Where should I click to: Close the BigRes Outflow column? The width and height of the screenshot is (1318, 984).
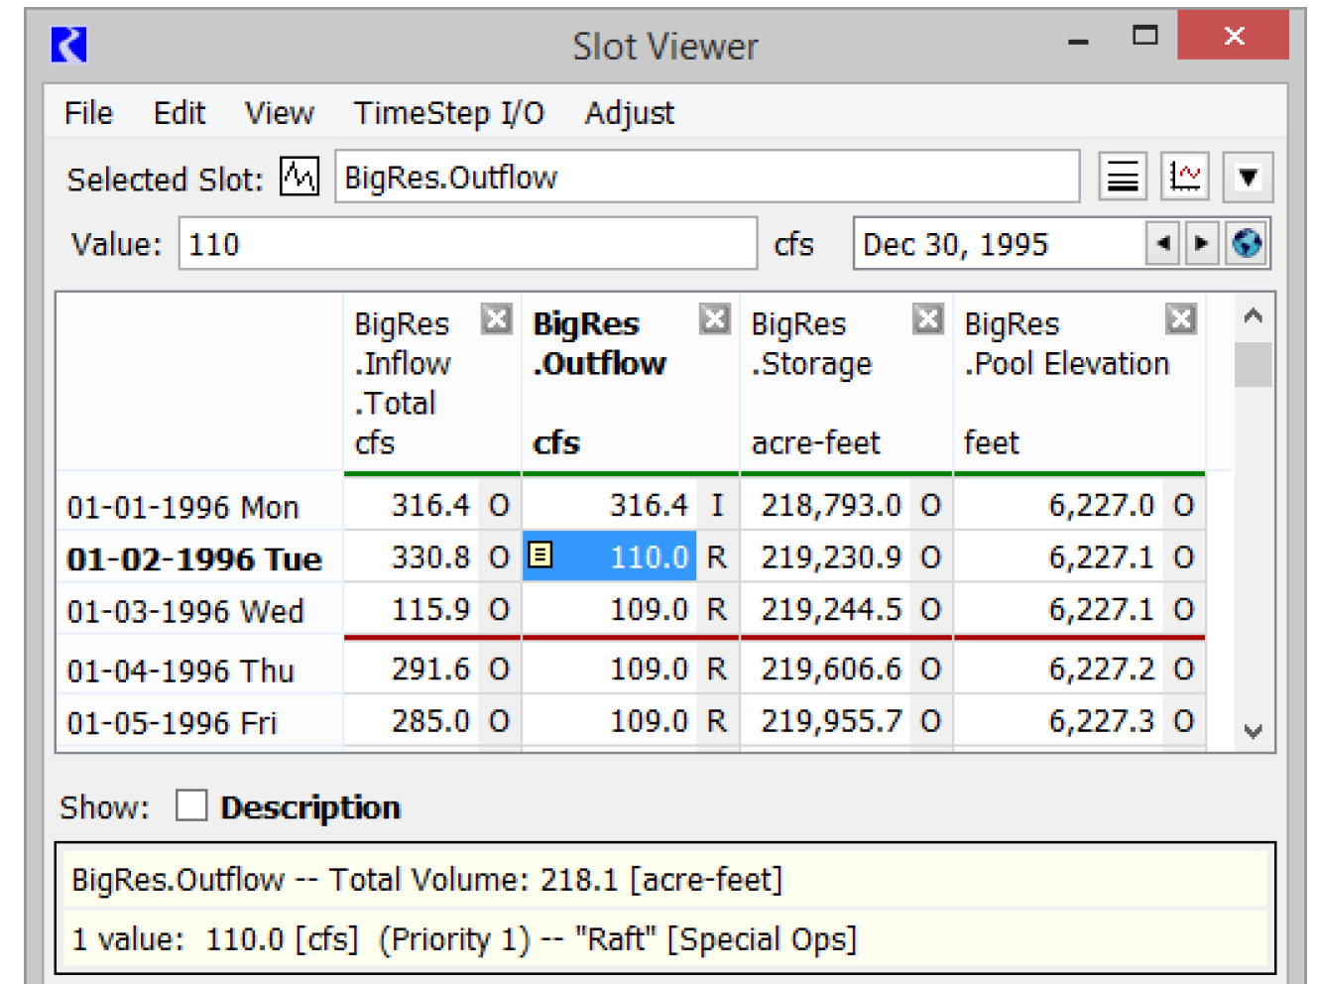714,319
